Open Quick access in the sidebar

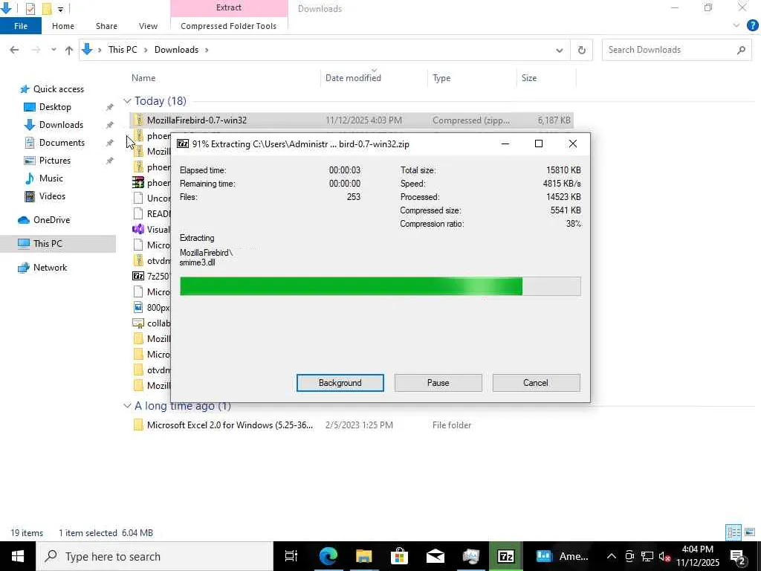[x=58, y=89]
